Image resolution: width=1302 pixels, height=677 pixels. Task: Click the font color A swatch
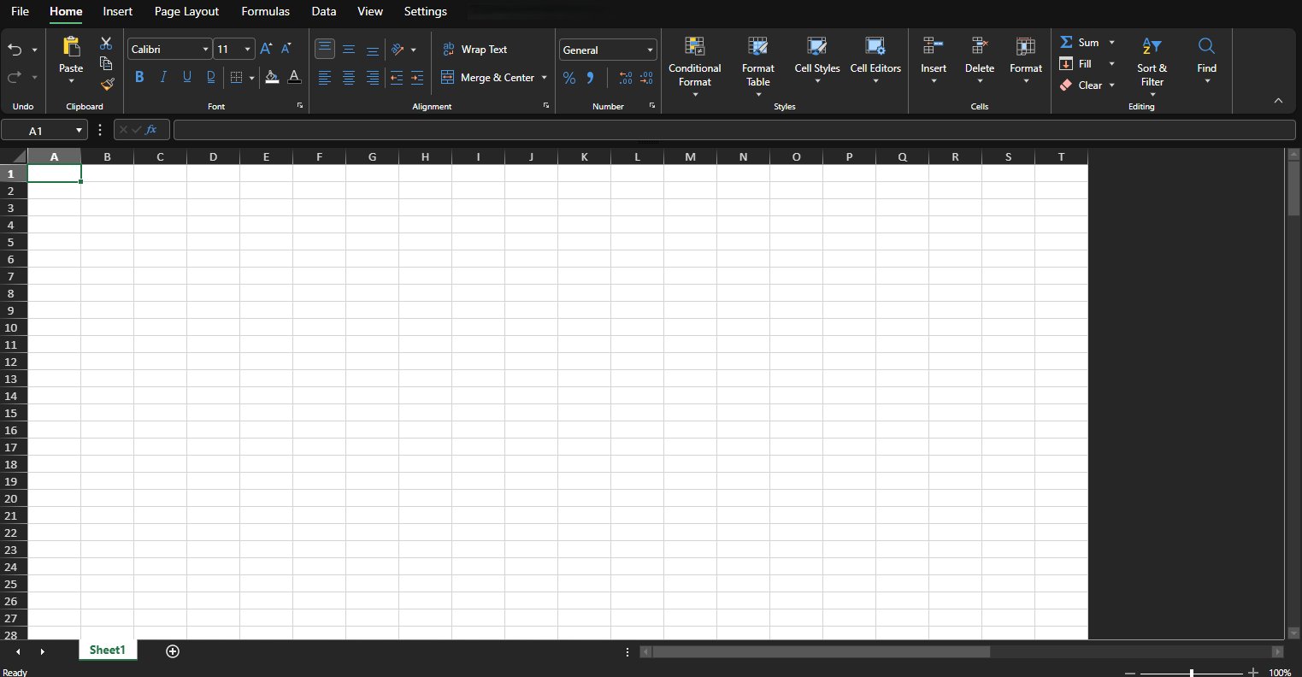coord(294,78)
